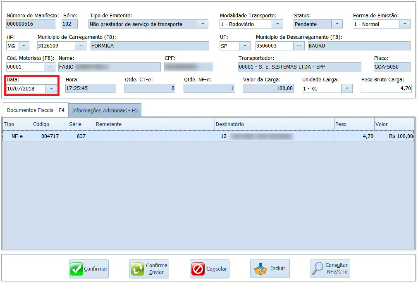Switch to Informações Adicionais - F5 tab

tap(105, 110)
